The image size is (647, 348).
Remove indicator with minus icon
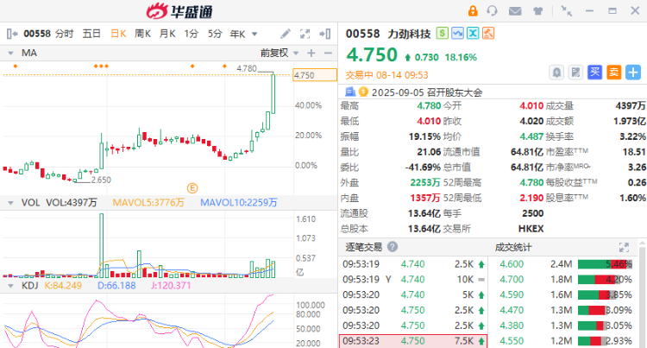coord(328,53)
